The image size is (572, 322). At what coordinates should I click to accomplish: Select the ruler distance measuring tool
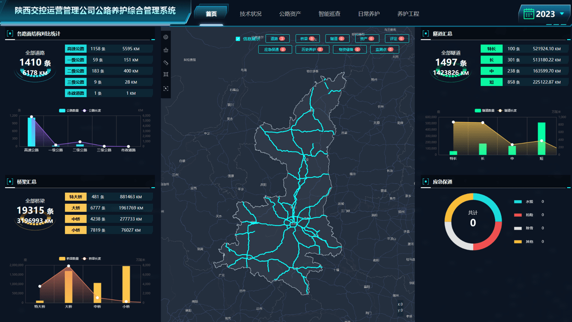166,62
